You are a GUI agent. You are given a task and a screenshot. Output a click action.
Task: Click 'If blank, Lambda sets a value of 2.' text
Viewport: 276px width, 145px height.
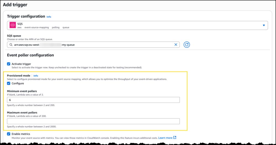[x=25, y=94]
